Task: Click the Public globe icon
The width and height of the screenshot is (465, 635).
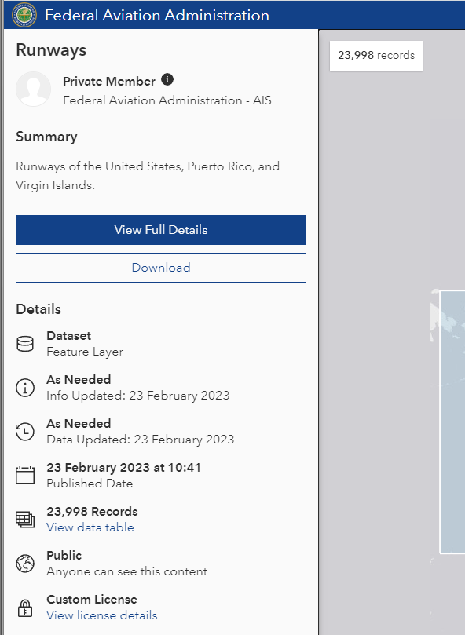Action: click(x=25, y=564)
